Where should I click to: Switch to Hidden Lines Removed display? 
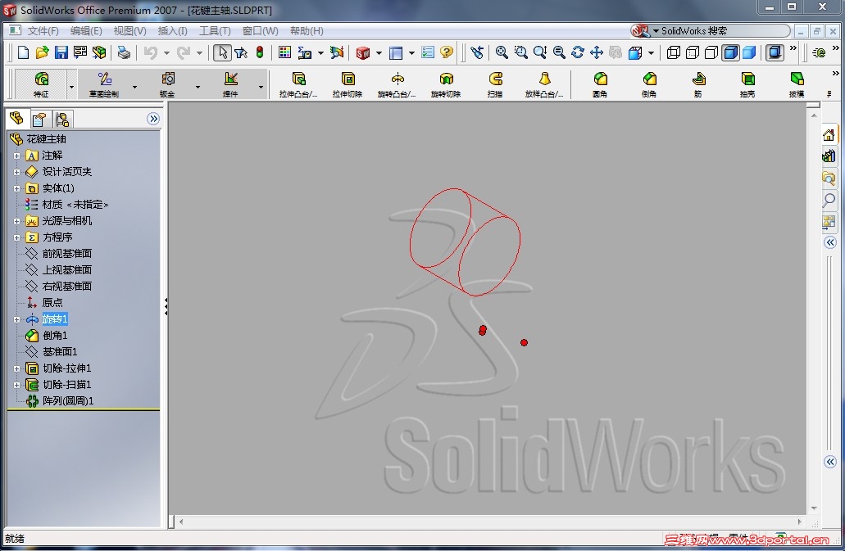[711, 52]
